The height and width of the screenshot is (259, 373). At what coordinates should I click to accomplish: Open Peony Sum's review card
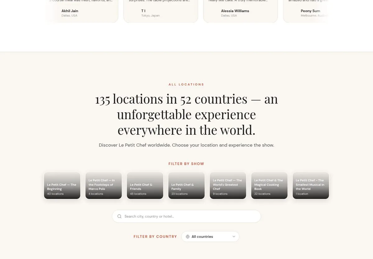[306, 11]
